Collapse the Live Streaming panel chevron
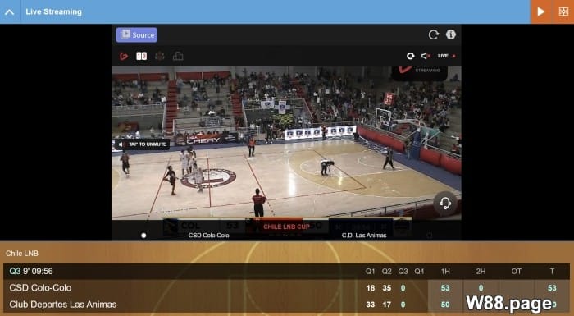The image size is (574, 316). 10,11
